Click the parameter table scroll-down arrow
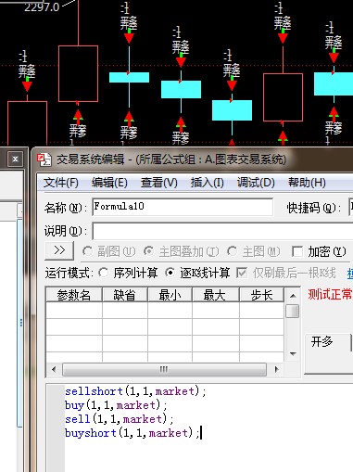Image resolution: width=353 pixels, height=472 pixels. pyautogui.click(x=293, y=353)
